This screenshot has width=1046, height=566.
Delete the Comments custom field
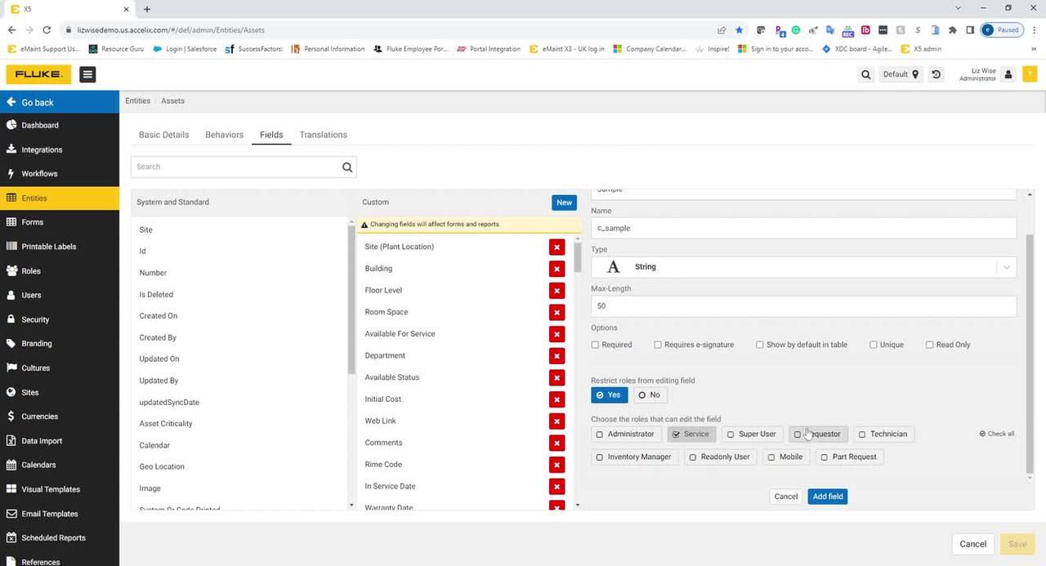[557, 443]
